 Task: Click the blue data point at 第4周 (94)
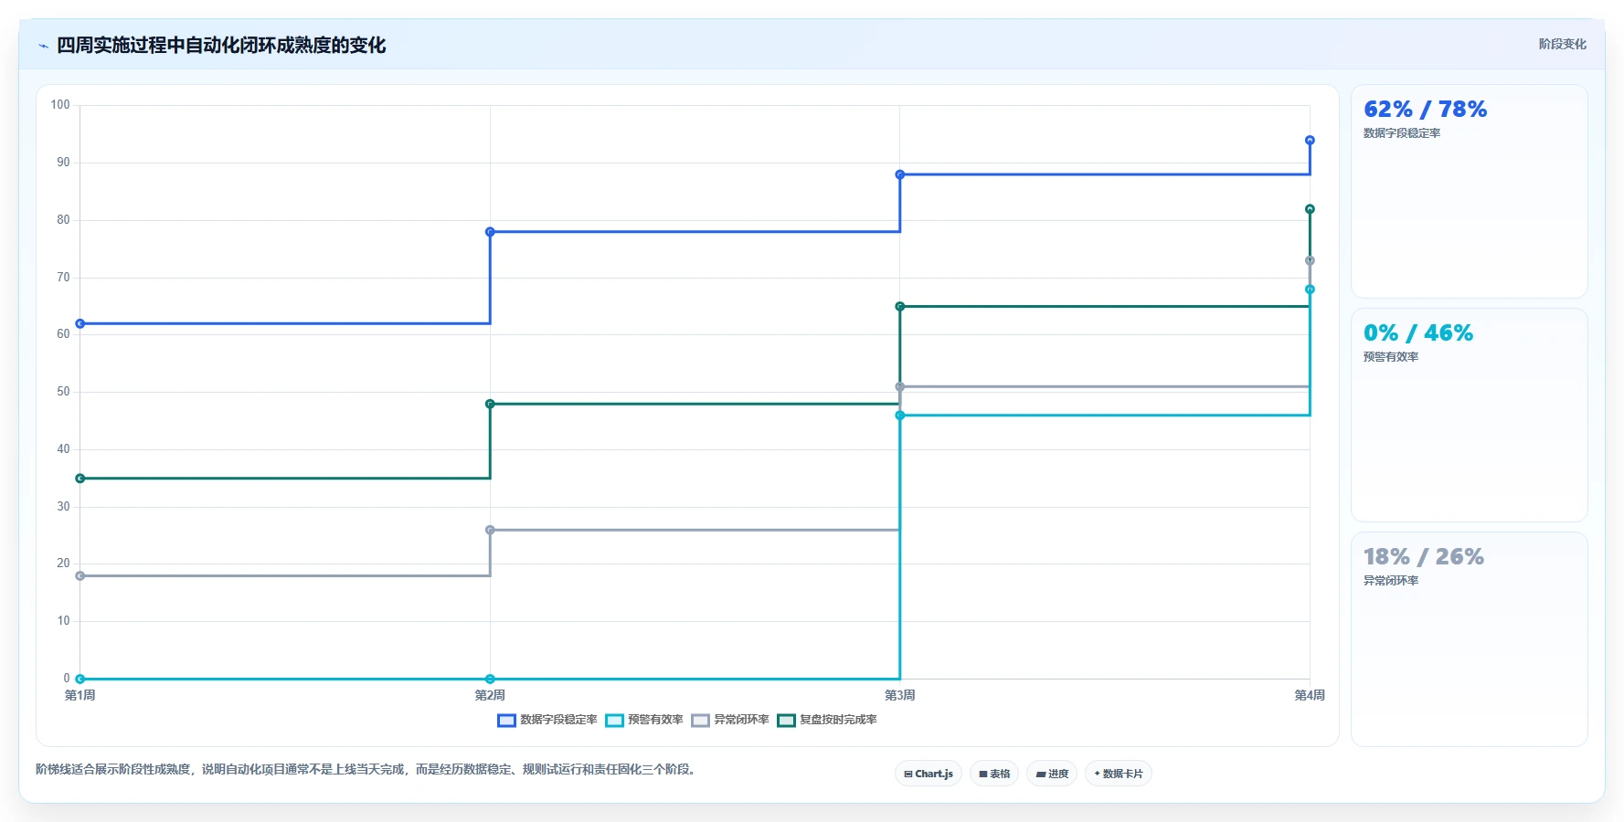pos(1310,141)
